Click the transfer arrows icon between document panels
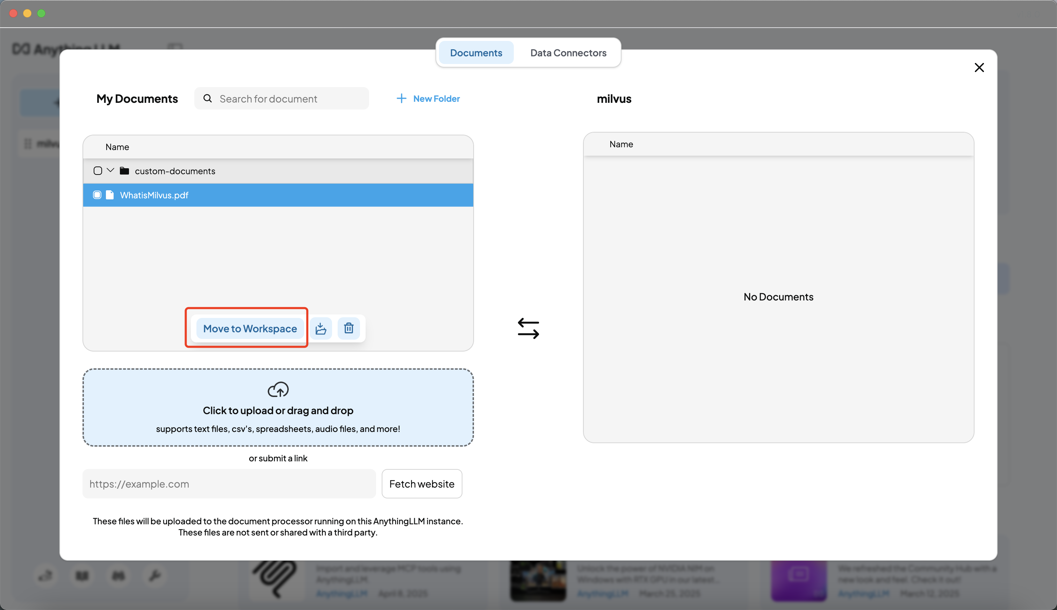Viewport: 1057px width, 610px height. click(528, 328)
